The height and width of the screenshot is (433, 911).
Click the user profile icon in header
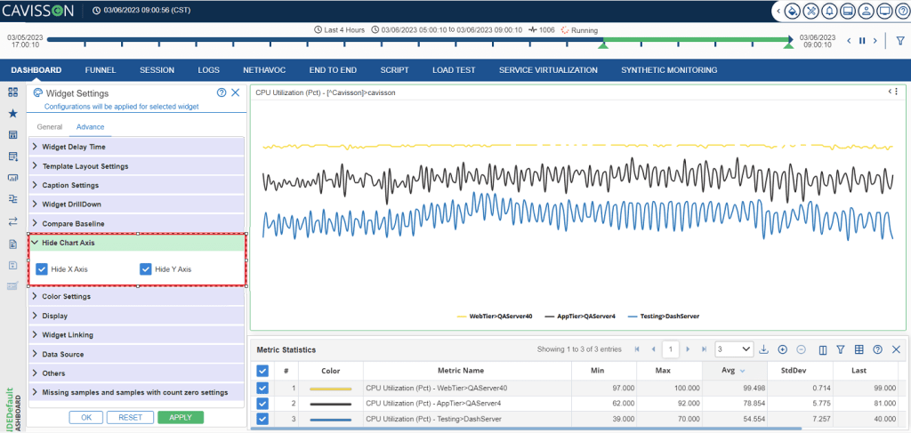[x=866, y=11]
